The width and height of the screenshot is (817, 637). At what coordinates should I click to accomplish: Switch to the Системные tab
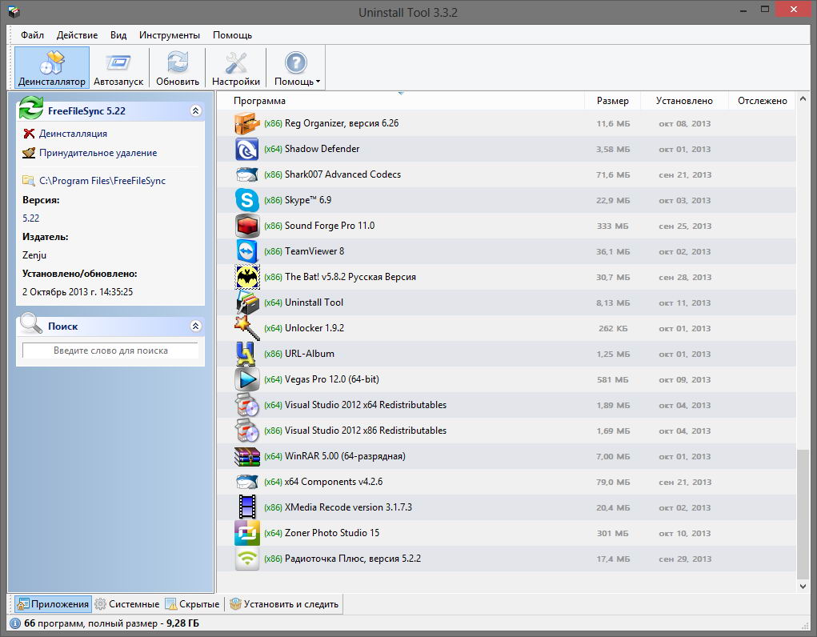(x=126, y=604)
